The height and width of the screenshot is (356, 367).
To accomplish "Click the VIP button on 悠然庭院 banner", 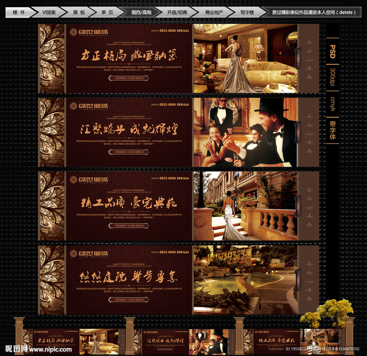I will (x=129, y=300).
